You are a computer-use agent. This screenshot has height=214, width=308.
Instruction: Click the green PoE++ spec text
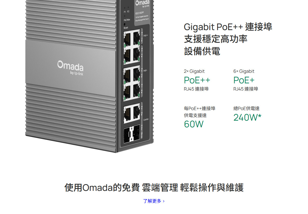[x=197, y=80]
